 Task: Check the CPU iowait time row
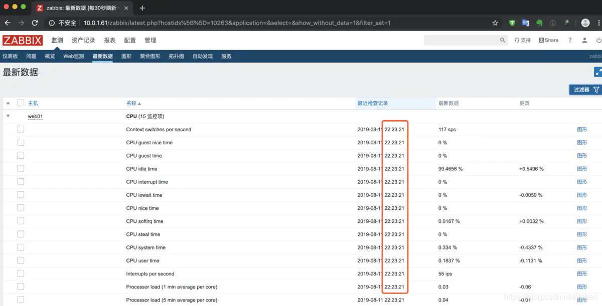coord(21,195)
